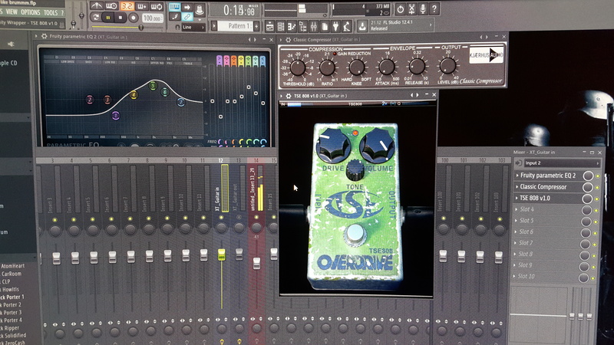Click the plus button beside Pattern 1
Screen dimensions: 614x345
point(256,27)
